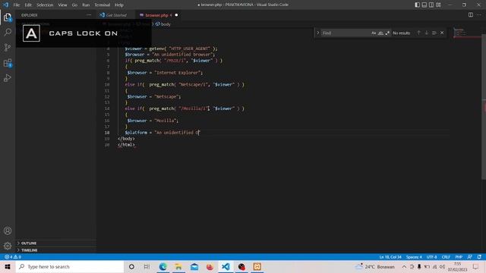Open notifications bell in status bar
Image resolution: width=486 pixels, height=273 pixels.
click(x=479, y=257)
